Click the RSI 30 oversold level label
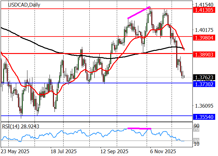 (x=197, y=140)
